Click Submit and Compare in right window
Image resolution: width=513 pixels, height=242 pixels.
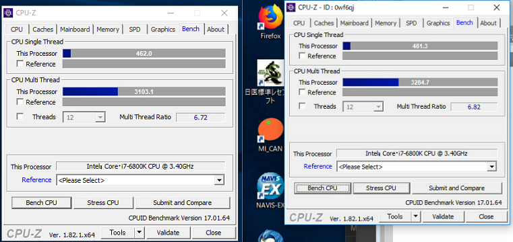point(457,188)
